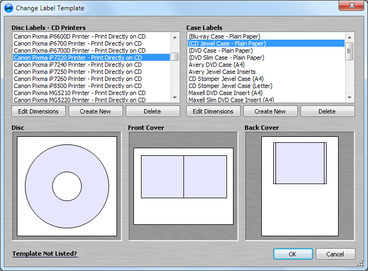
Task: Create New disc label template
Action: point(95,111)
